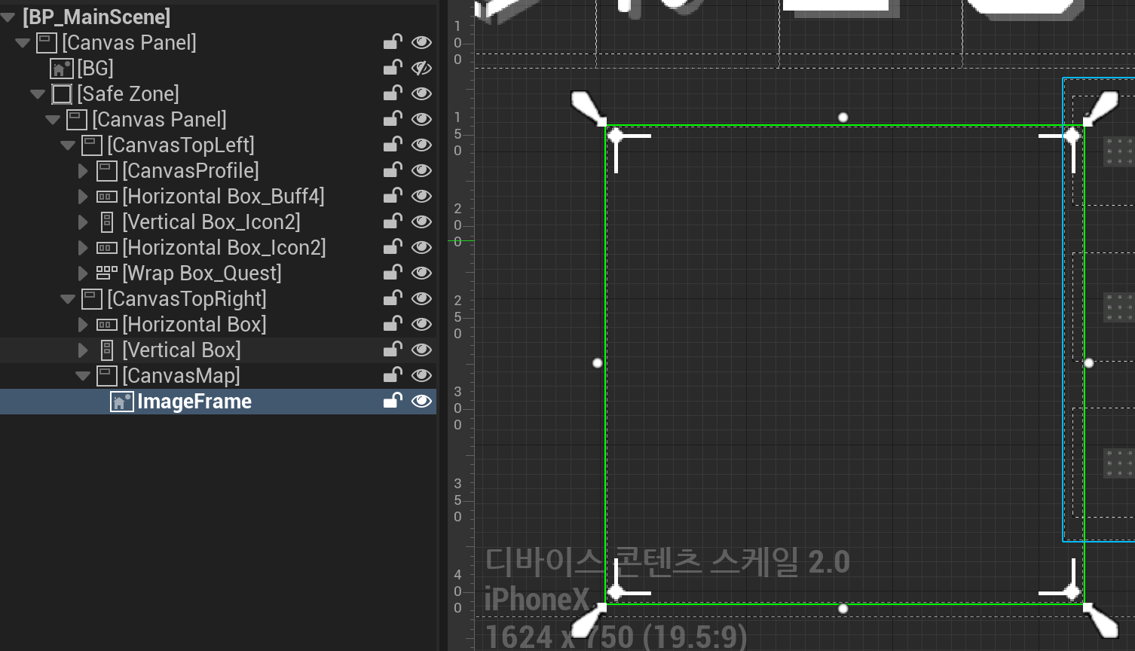
Task: Lock the top-level Canvas Panel
Action: [393, 42]
